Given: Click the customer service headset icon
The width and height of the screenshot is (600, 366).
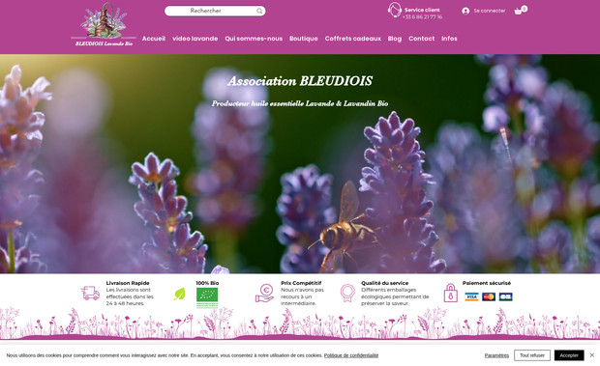Looking at the screenshot, I should (394, 10).
